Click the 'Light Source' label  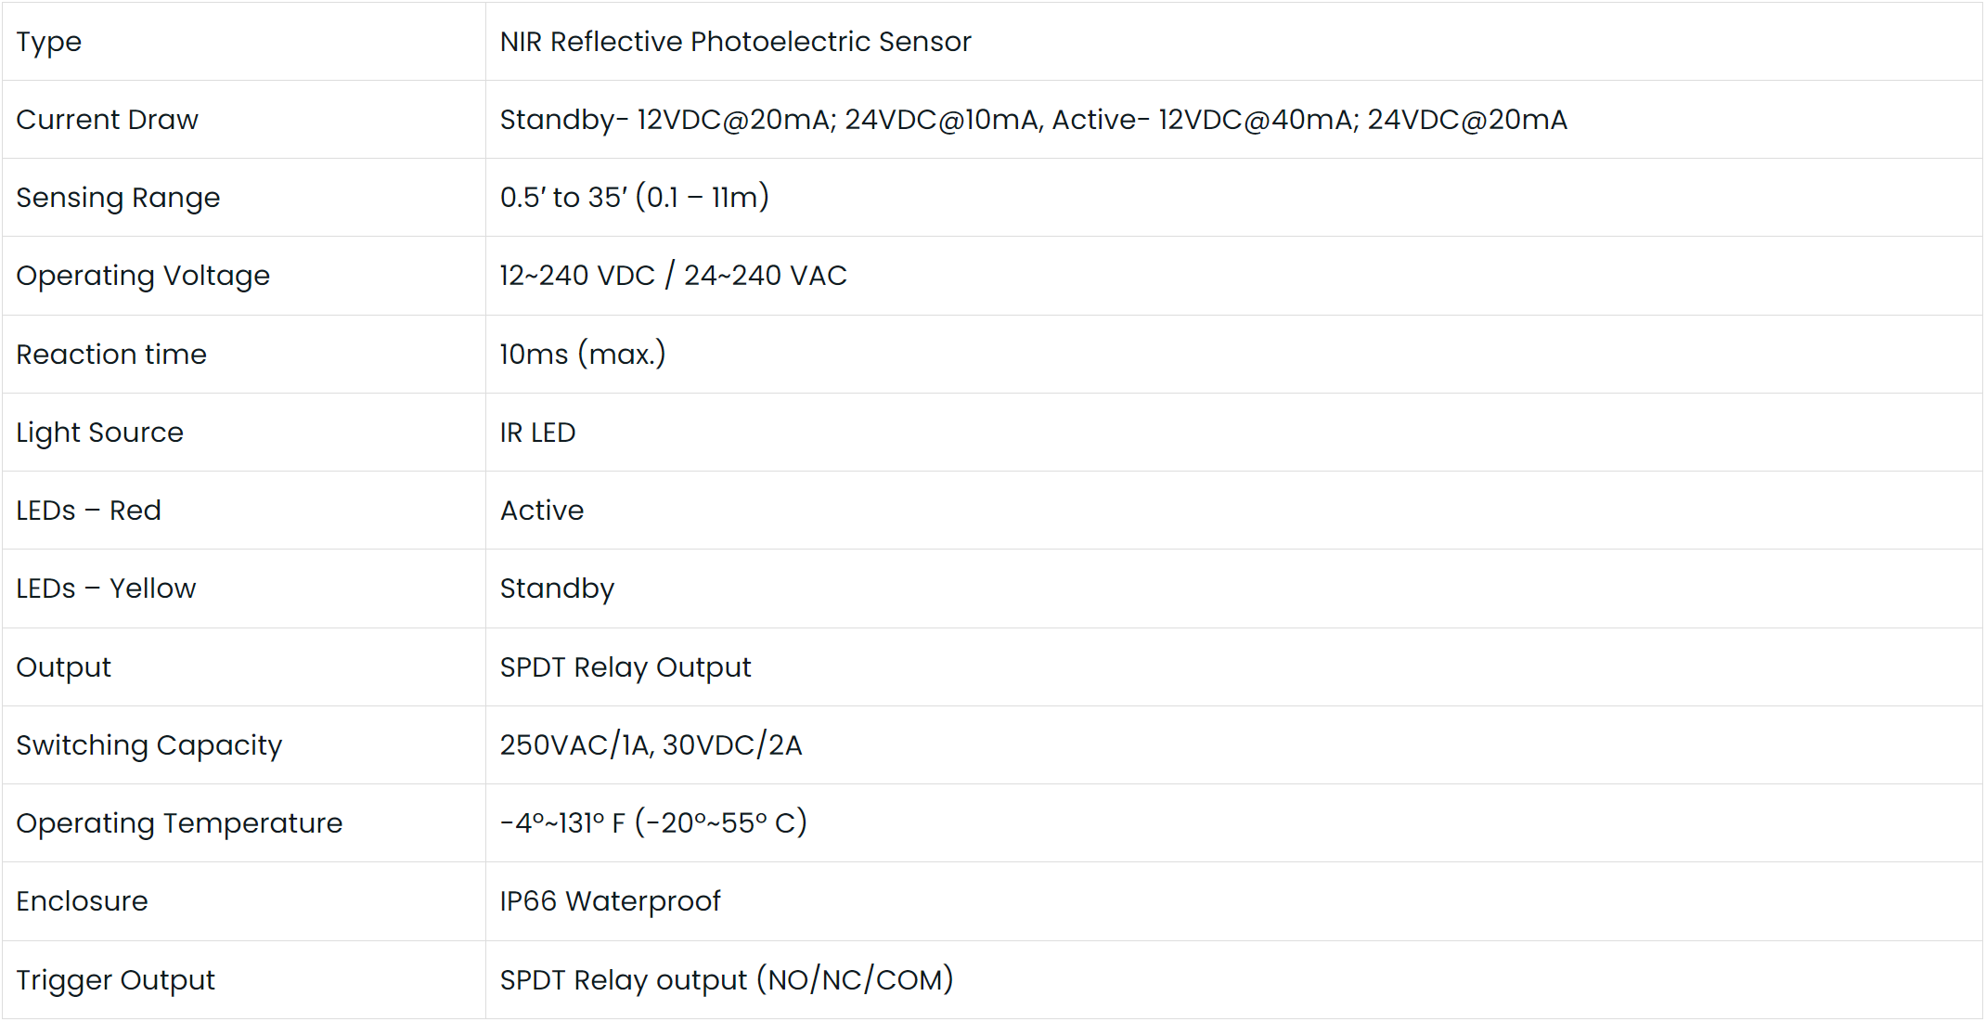pos(99,433)
